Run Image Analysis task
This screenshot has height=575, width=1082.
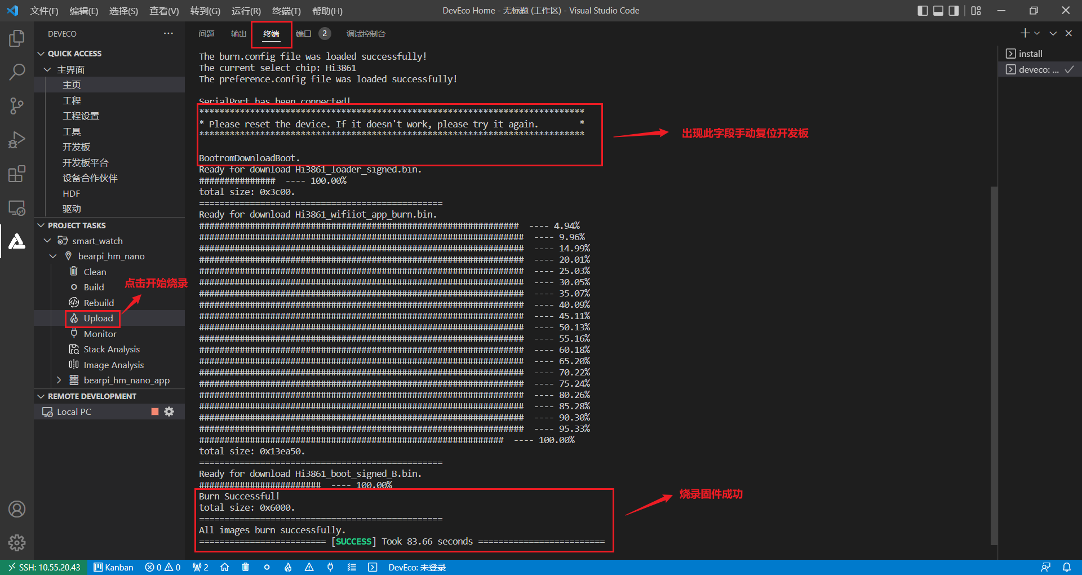pyautogui.click(x=113, y=365)
